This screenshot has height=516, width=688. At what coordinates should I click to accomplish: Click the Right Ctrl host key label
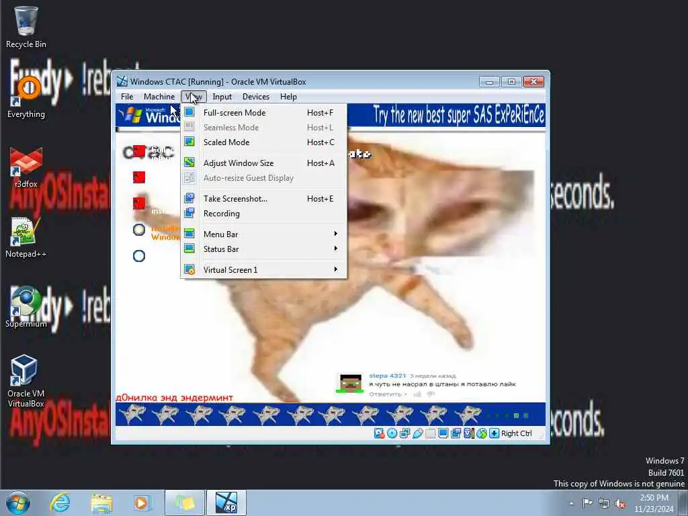[517, 433]
